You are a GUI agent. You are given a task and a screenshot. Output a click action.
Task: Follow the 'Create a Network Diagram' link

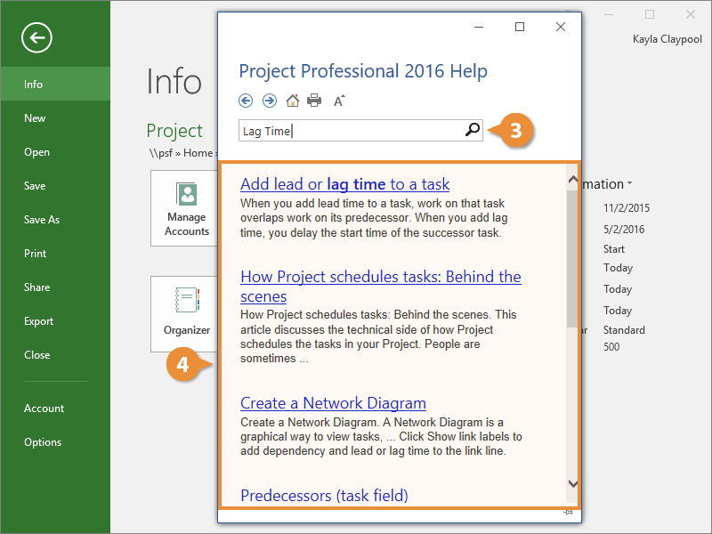[x=333, y=403]
